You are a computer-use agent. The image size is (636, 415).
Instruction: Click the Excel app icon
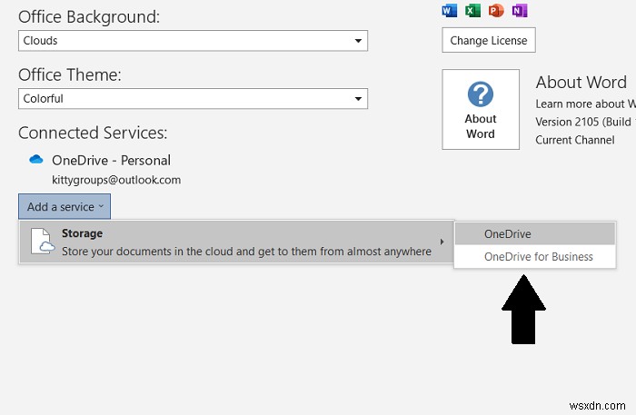pos(472,10)
